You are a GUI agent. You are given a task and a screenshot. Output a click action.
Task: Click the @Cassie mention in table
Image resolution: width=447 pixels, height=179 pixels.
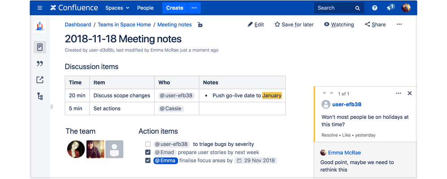[171, 108]
